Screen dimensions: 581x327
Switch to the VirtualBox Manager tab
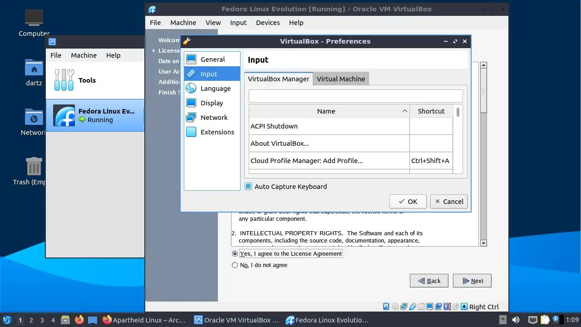279,79
